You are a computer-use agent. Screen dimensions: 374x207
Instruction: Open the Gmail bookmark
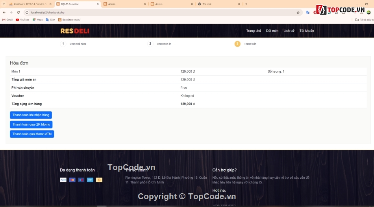(x=7, y=20)
